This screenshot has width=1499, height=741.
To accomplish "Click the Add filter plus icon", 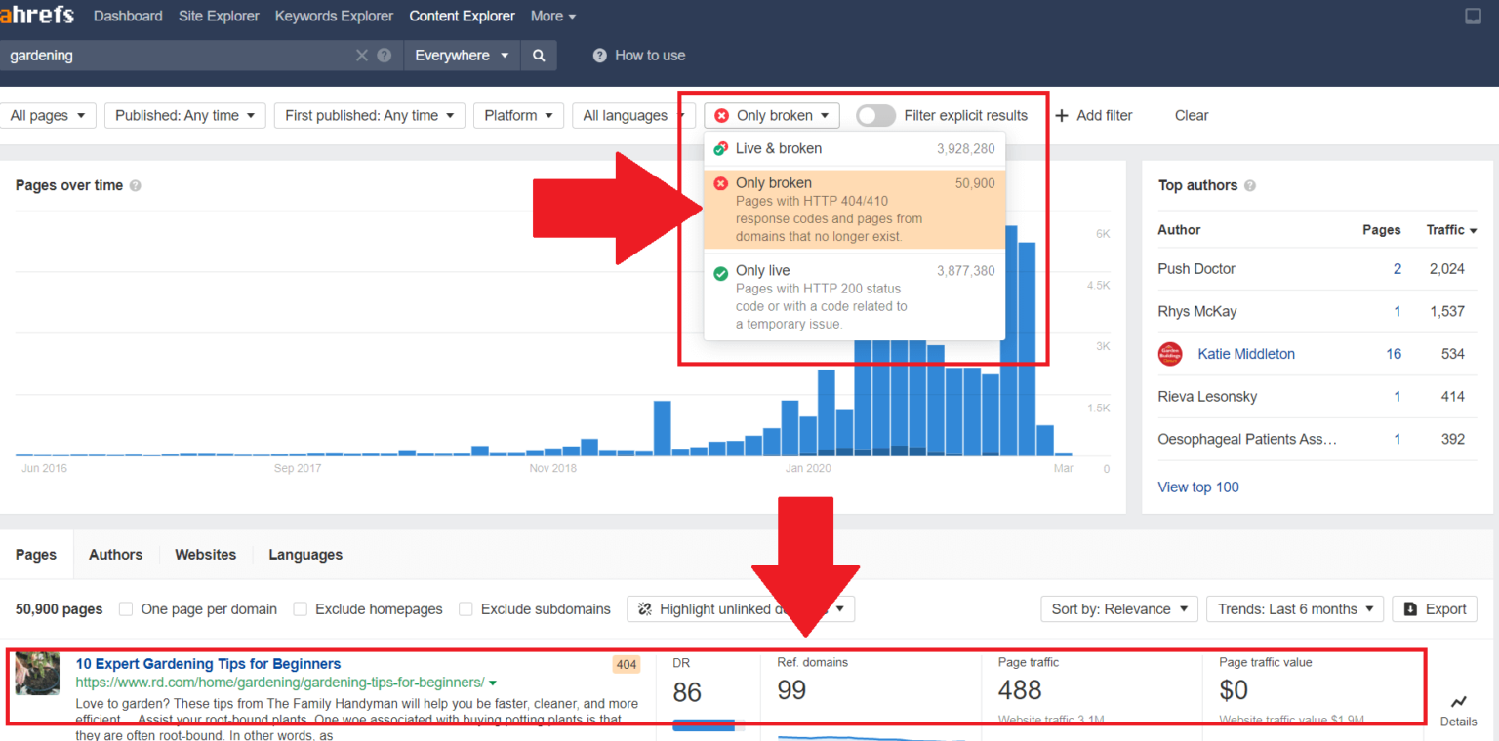I will [x=1062, y=115].
